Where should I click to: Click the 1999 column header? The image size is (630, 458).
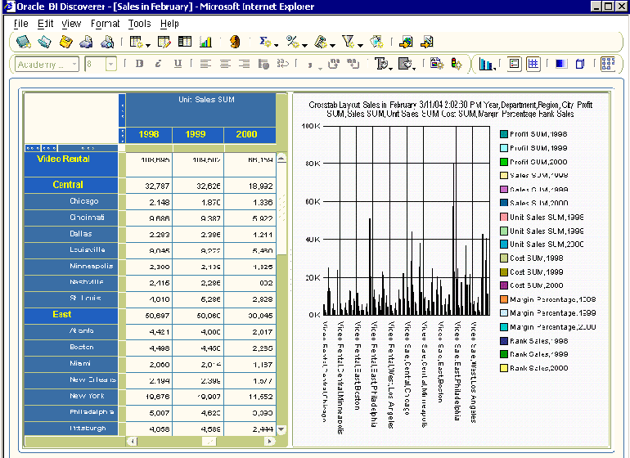(196, 134)
